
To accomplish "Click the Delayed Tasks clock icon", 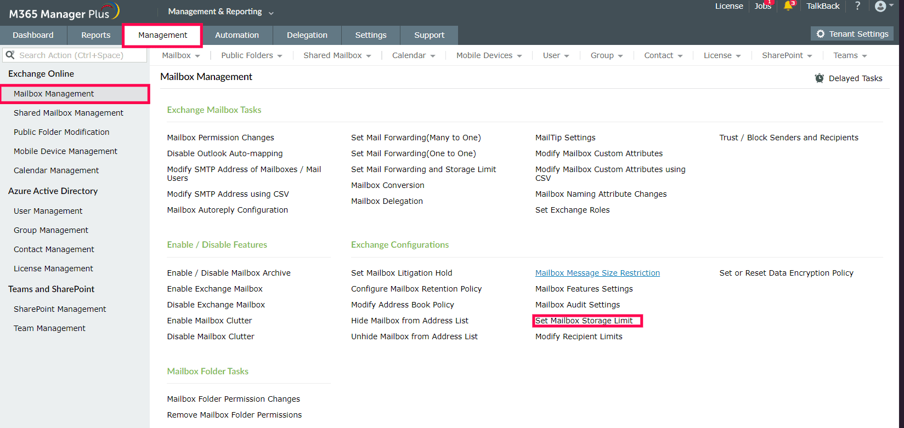I will coord(820,78).
